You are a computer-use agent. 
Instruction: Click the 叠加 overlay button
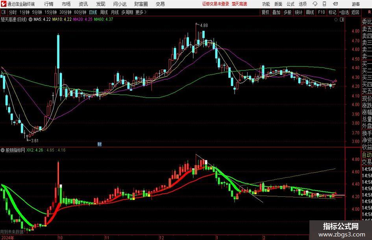(x=276, y=12)
